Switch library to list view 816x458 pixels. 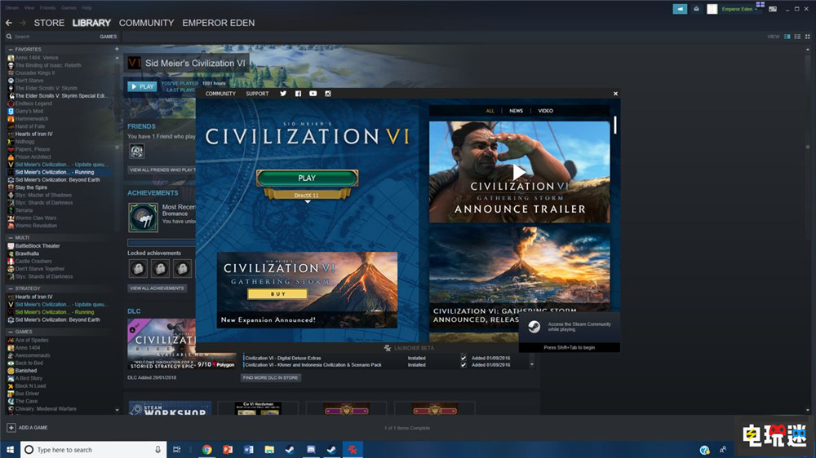(797, 37)
